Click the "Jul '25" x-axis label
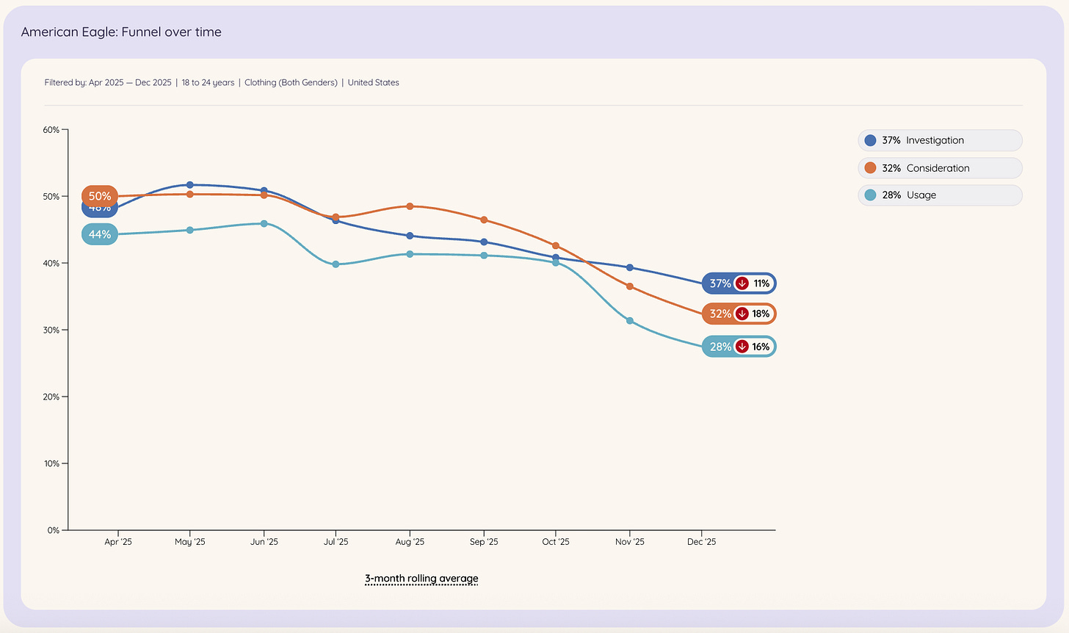 336,542
